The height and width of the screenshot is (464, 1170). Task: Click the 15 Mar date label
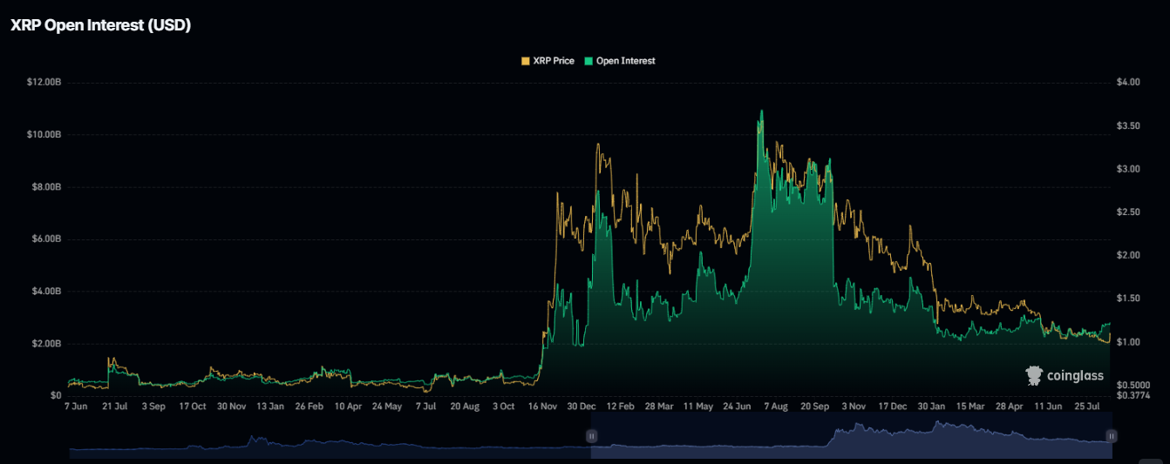pyautogui.click(x=970, y=407)
